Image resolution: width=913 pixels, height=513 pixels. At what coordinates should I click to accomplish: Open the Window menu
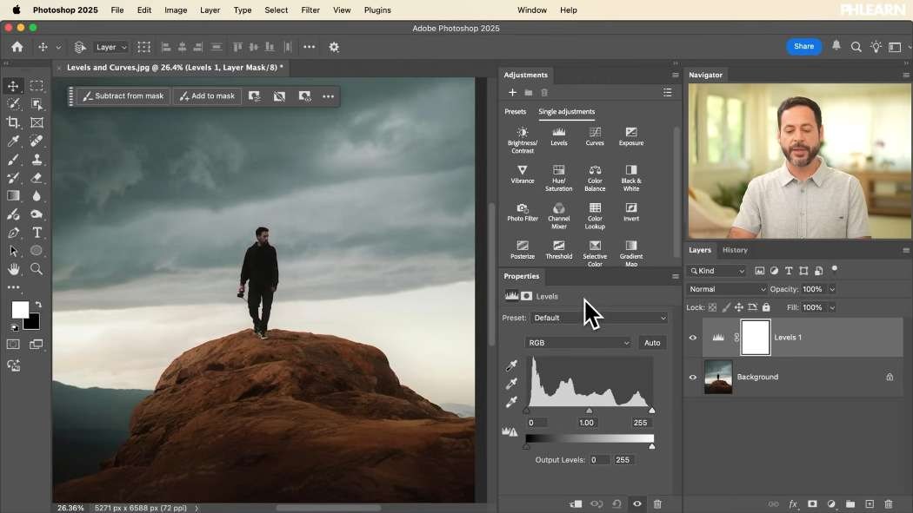(x=531, y=10)
